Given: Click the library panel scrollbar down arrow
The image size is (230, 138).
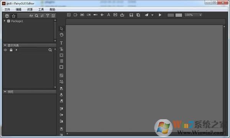Looking at the screenshot, I should click(55, 41).
